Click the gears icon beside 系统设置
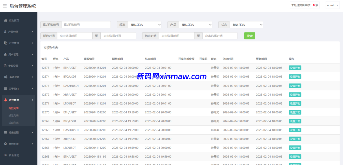The height and width of the screenshot is (165, 343). coord(6,77)
